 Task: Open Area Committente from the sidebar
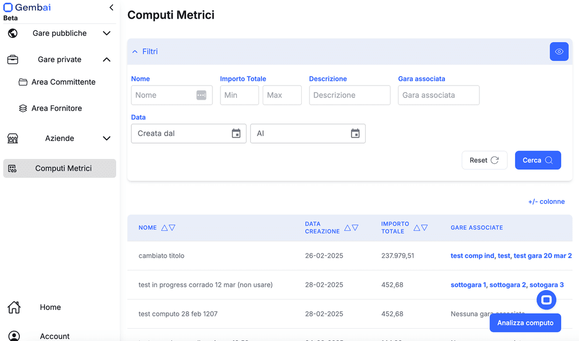pyautogui.click(x=63, y=82)
